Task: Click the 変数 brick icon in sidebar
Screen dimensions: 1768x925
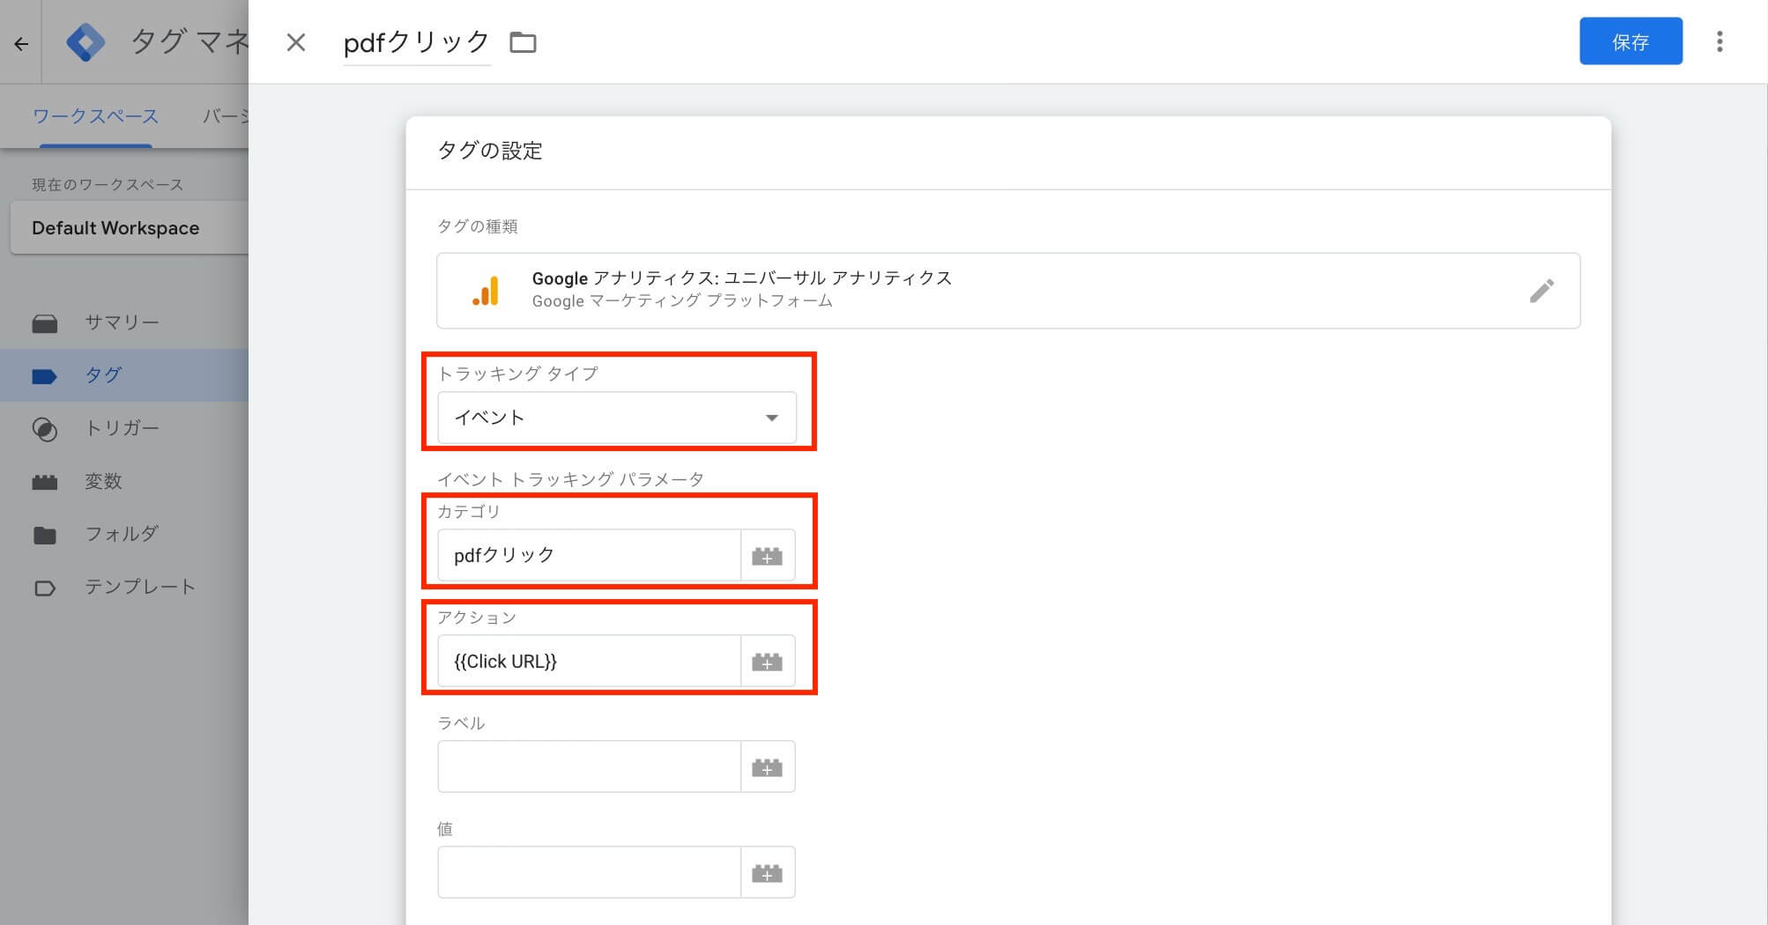Action: 45,482
